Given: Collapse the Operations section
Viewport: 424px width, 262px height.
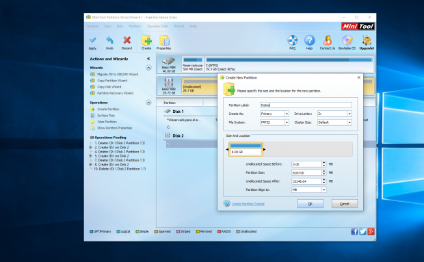Looking at the screenshot, I should pos(148,103).
